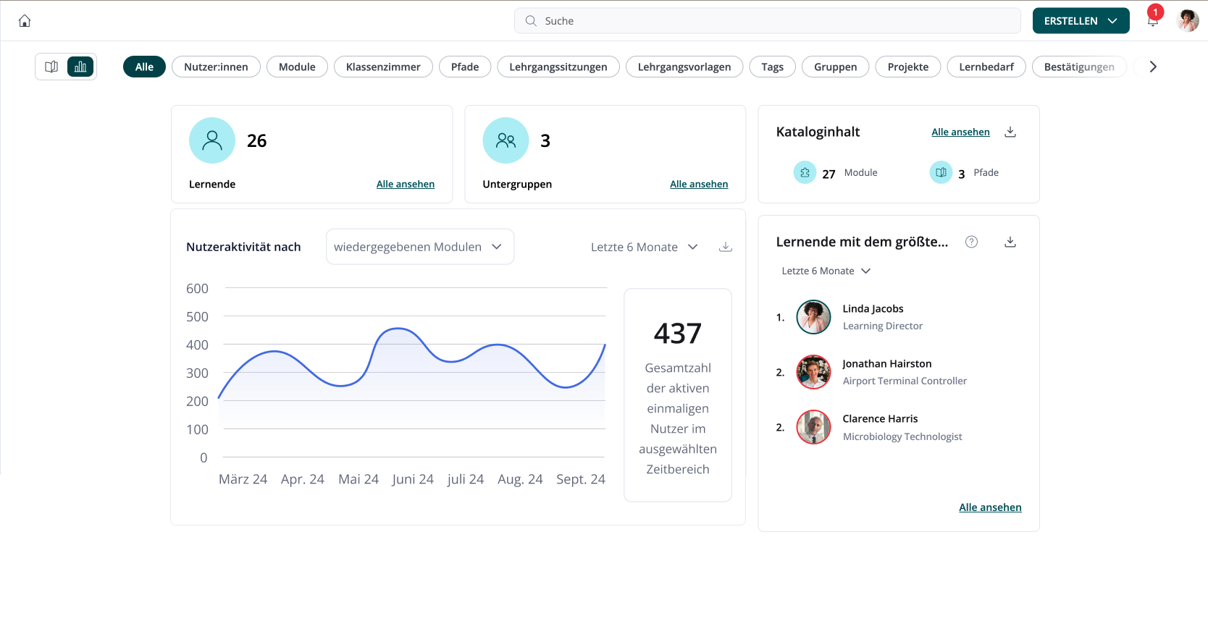Click the Lernende person icon
This screenshot has width=1208, height=621.
coord(212,140)
